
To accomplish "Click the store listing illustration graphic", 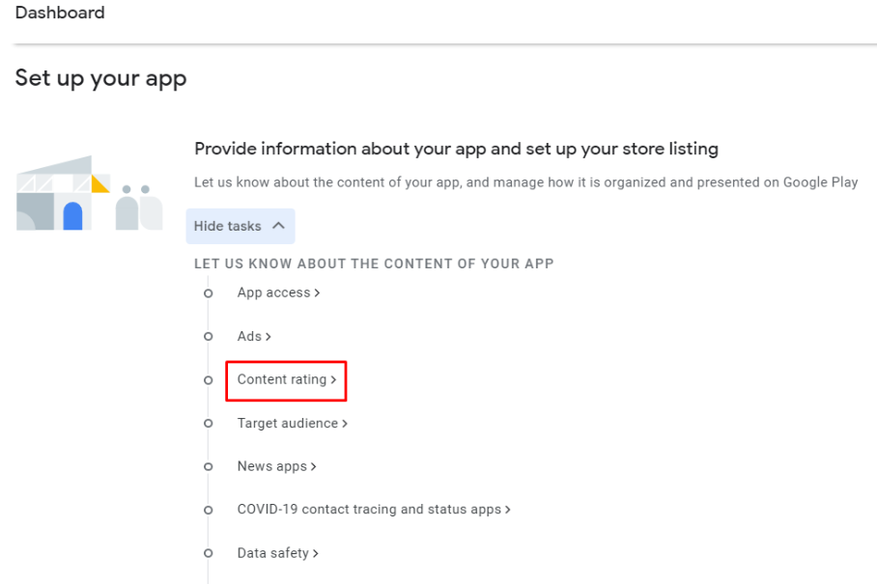I will 89,194.
